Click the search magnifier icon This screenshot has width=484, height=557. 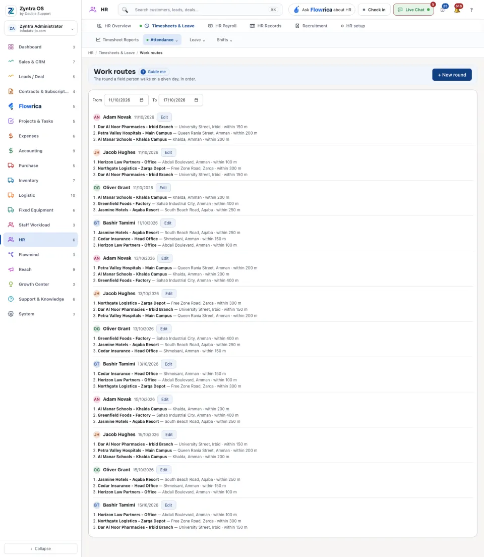(125, 10)
